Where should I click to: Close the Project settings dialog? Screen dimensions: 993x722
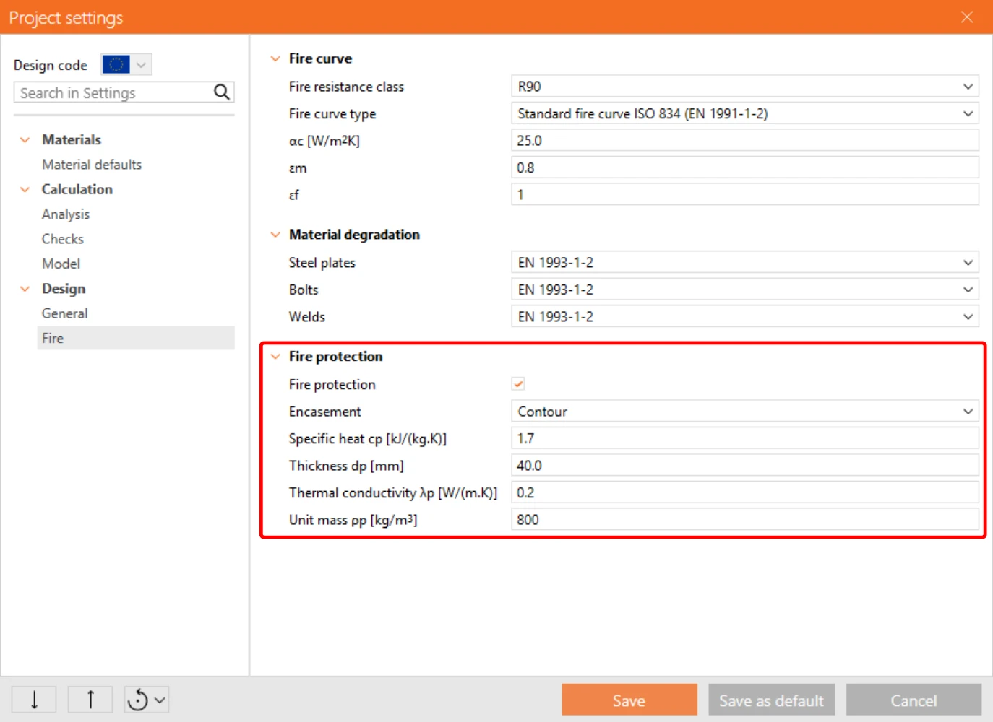click(x=967, y=17)
